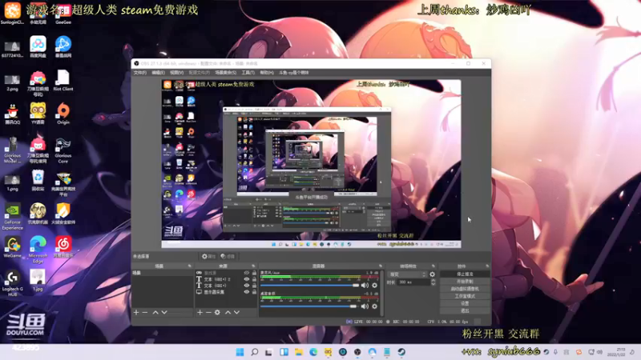Image resolution: width=641 pixels, height=360 pixels.
Task: Add a new scene with plus icon
Action: click(x=136, y=312)
